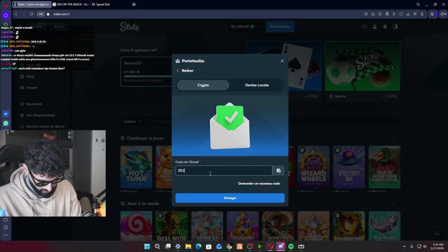This screenshot has width=448, height=252.
Task: Toggle the Stake right side panel icon
Action: 395,27
